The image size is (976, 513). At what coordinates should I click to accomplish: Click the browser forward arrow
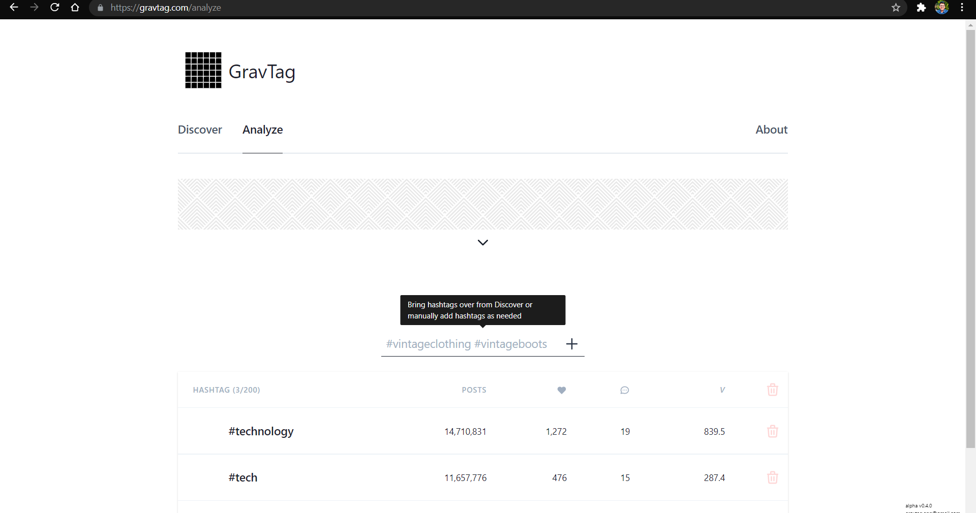click(x=34, y=8)
